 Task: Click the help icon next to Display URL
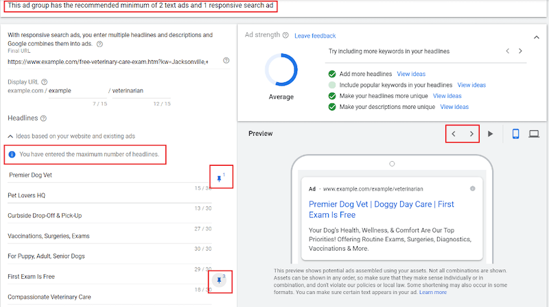(x=44, y=82)
